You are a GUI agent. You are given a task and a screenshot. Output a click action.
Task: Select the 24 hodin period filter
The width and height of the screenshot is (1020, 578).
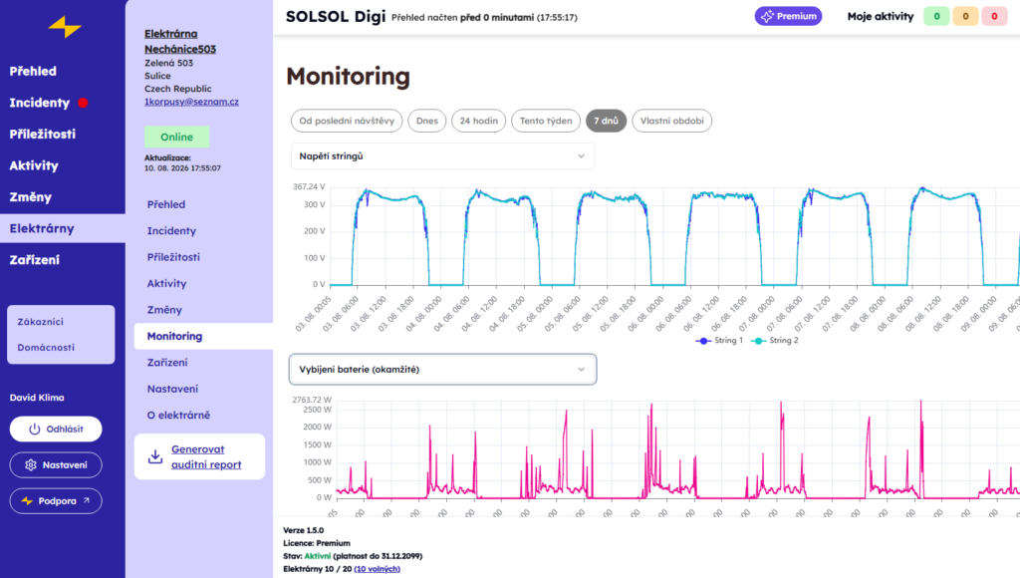479,121
